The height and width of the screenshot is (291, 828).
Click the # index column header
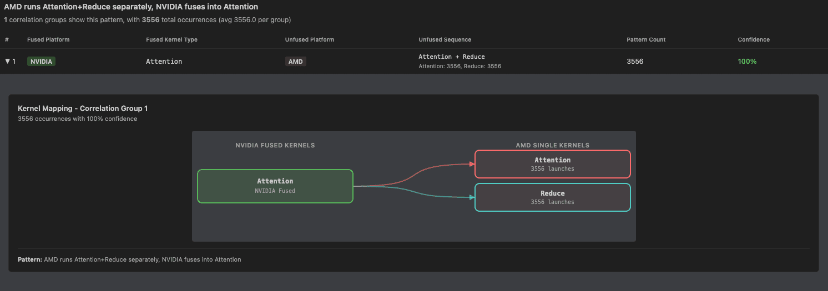click(x=7, y=40)
